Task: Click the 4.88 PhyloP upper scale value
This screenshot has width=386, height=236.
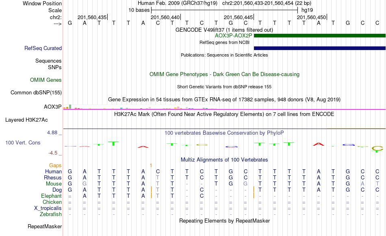Action: pos(52,133)
